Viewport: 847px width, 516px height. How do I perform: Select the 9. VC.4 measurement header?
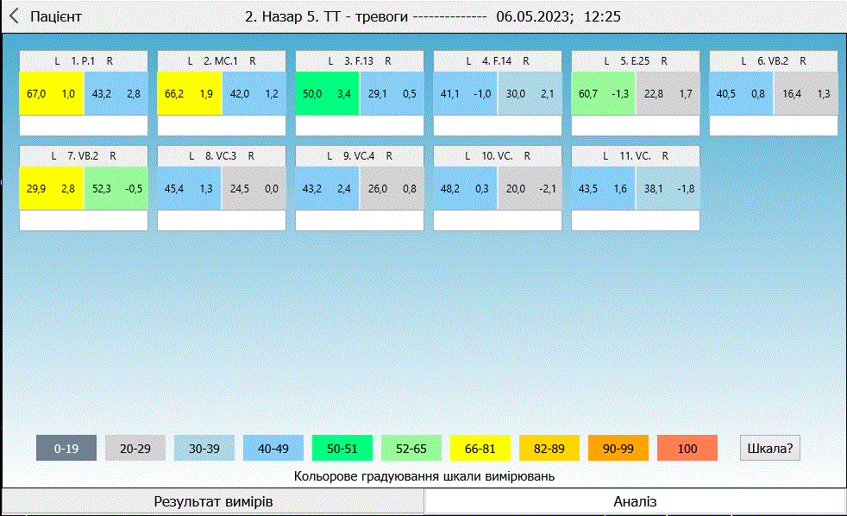coord(360,156)
